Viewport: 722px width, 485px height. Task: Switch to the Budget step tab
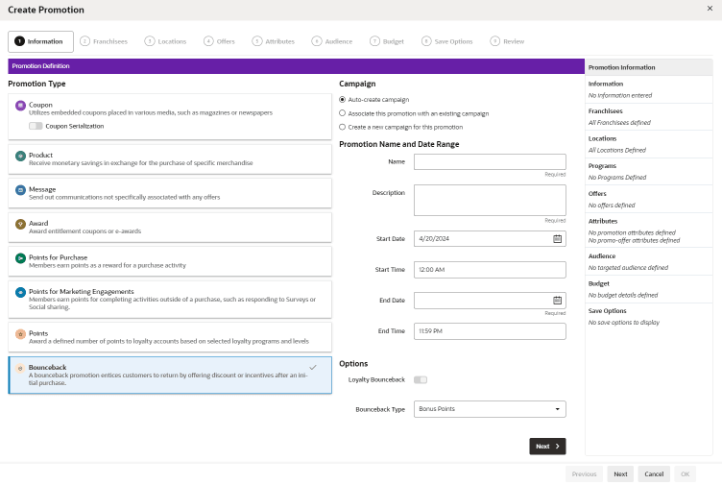tap(387, 41)
